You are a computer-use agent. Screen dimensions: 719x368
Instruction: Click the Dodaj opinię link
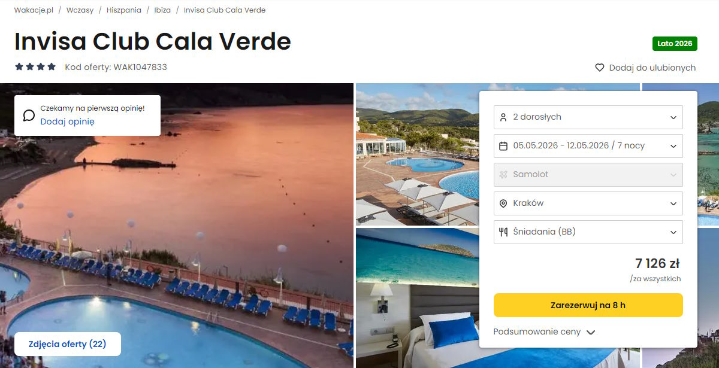click(67, 121)
